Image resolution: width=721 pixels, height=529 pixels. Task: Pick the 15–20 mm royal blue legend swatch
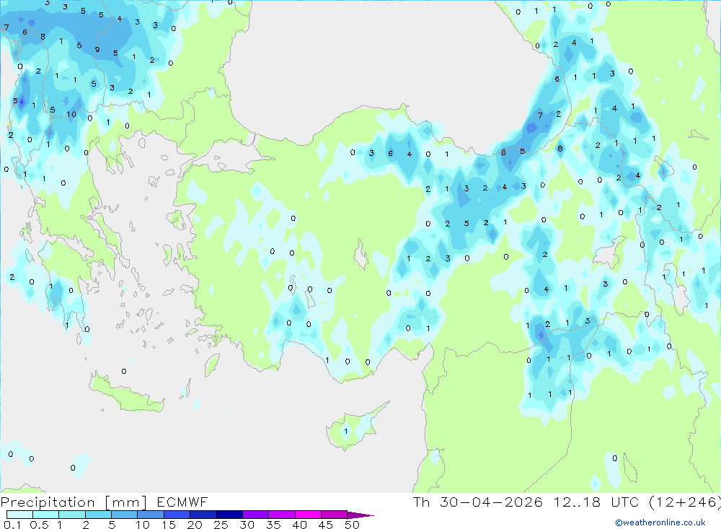[x=177, y=515]
